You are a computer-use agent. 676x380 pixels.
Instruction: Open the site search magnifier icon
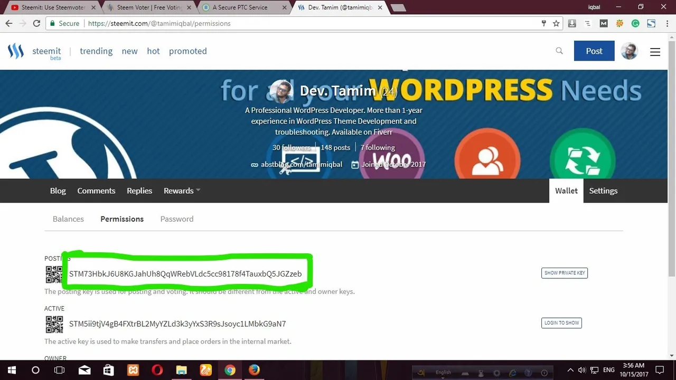pos(559,51)
